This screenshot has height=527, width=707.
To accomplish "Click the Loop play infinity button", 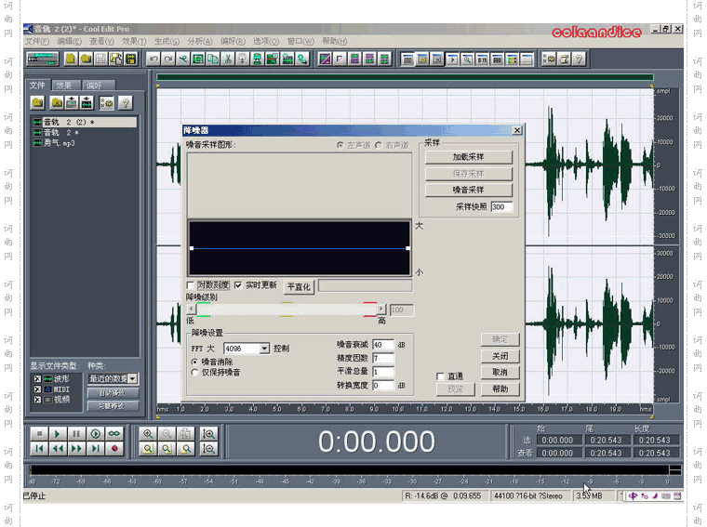I will pyautogui.click(x=114, y=434).
